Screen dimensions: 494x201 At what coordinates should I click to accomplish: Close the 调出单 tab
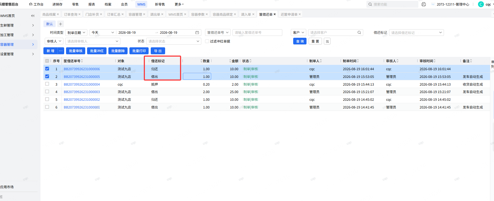162,14
